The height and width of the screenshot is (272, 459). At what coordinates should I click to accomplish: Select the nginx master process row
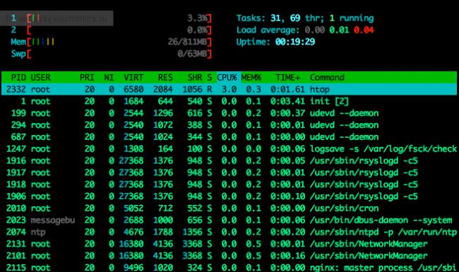(229, 267)
